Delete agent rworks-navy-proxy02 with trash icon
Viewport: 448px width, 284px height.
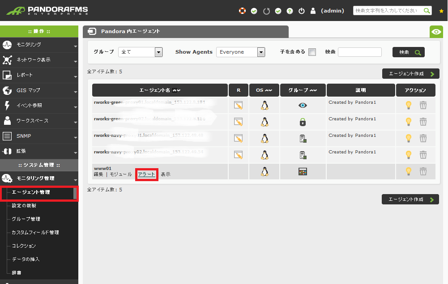pos(423,155)
